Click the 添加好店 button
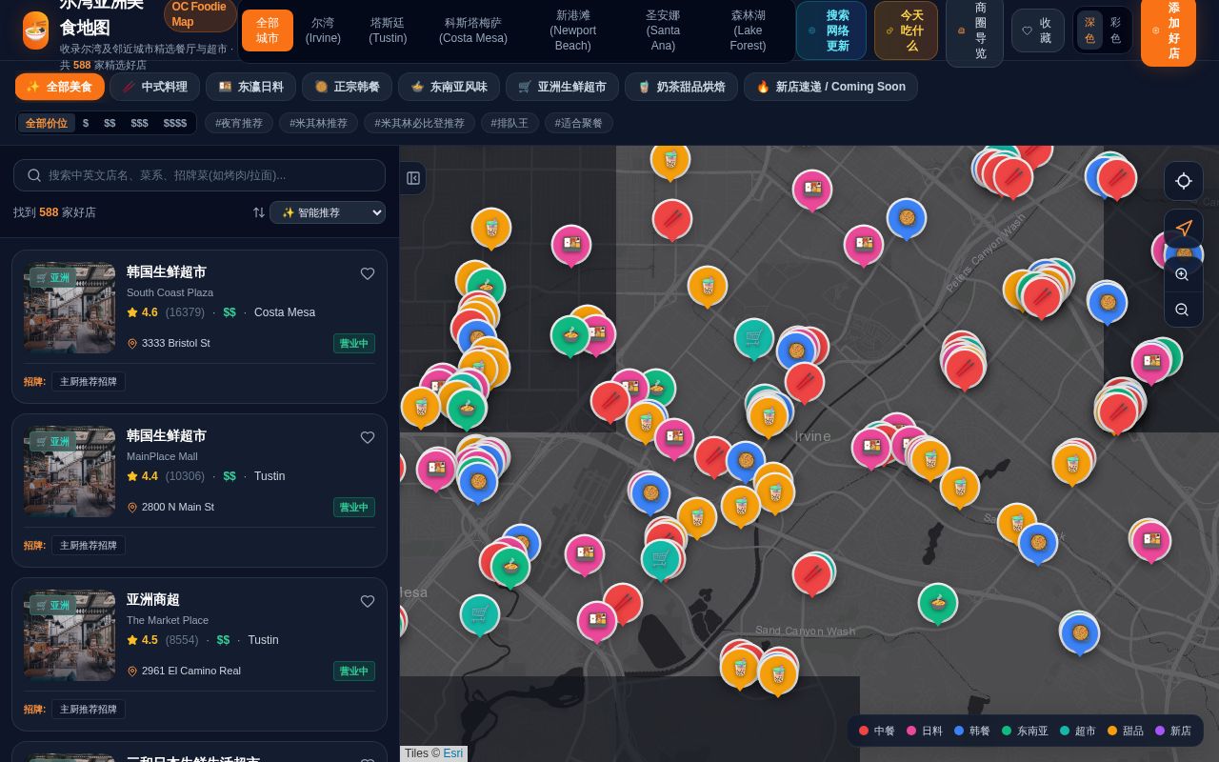Screen dimensions: 1219x762 (x=1168, y=30)
